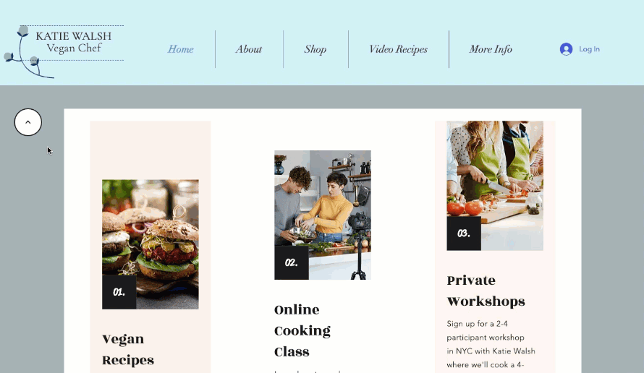Go to the About page
The image size is (644, 373).
click(x=249, y=49)
